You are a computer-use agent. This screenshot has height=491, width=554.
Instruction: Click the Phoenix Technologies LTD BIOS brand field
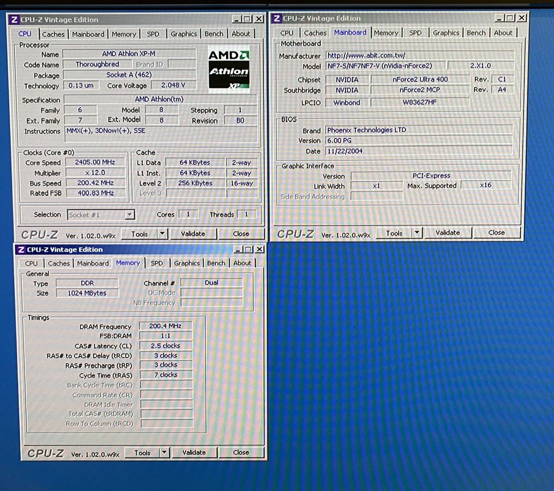click(419, 130)
